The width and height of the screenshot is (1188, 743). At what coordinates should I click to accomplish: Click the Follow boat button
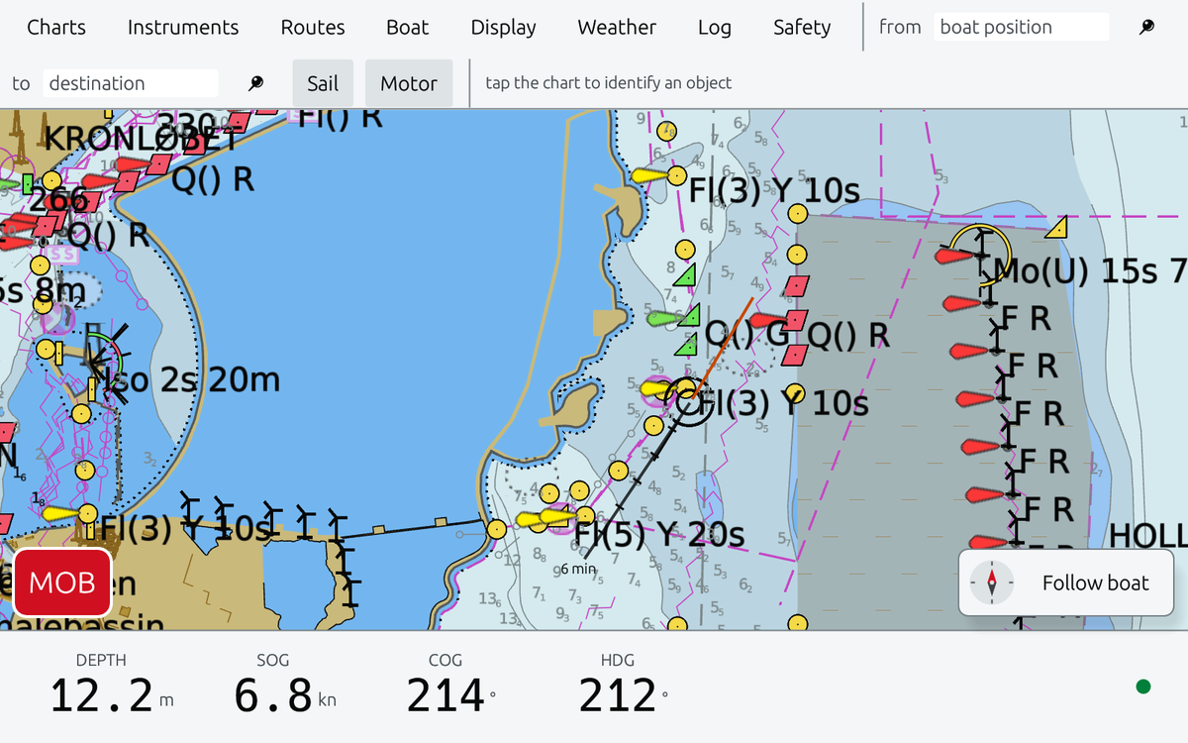tap(1065, 583)
